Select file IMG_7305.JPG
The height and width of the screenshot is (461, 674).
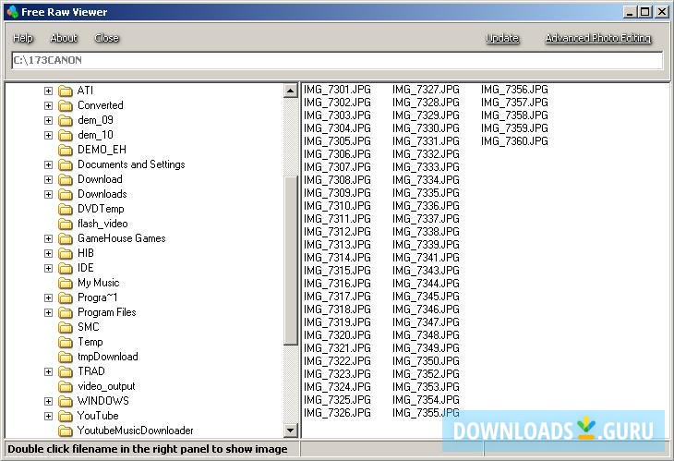(337, 141)
